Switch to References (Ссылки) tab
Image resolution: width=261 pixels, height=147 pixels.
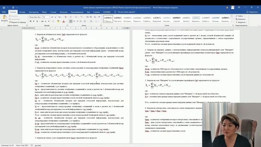tap(53, 12)
